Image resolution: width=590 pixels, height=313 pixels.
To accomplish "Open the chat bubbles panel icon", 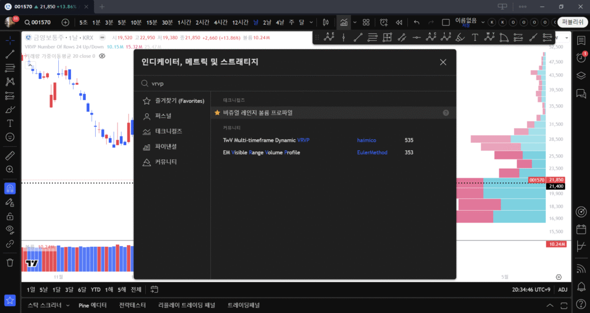I will (x=581, y=93).
